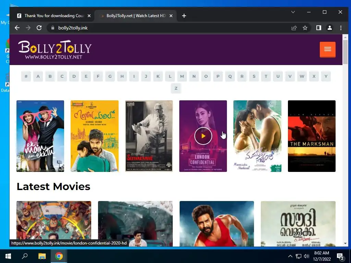The width and height of the screenshot is (351, 263).
Task: Go back to the previous page
Action: tap(17, 28)
